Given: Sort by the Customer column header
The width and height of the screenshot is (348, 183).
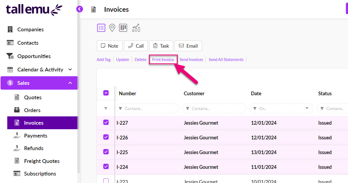Looking at the screenshot, I should [194, 93].
